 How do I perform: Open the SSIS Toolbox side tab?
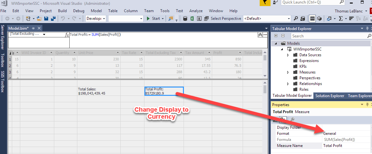click(x=2, y=81)
